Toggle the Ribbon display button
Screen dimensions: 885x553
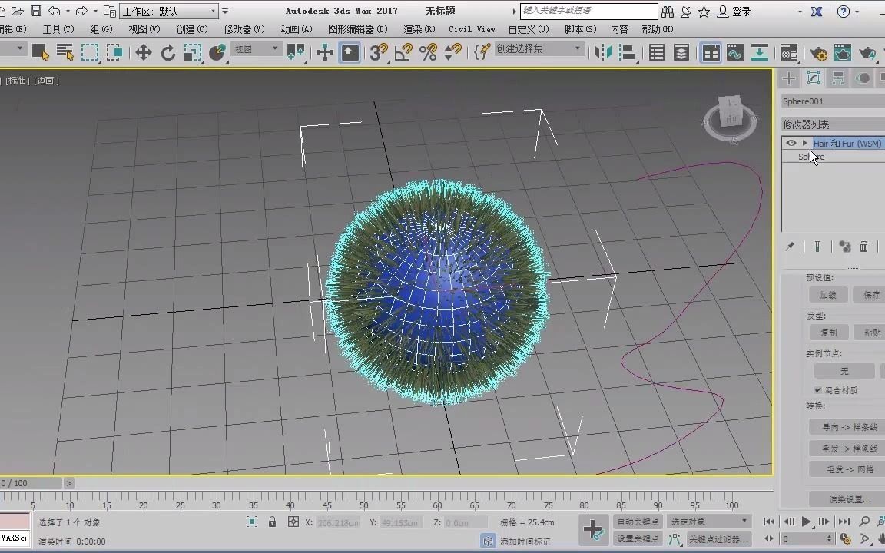pos(711,52)
